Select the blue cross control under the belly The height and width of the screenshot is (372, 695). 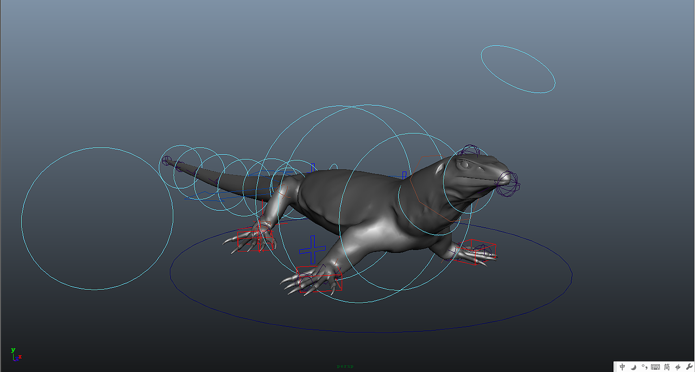(x=312, y=249)
